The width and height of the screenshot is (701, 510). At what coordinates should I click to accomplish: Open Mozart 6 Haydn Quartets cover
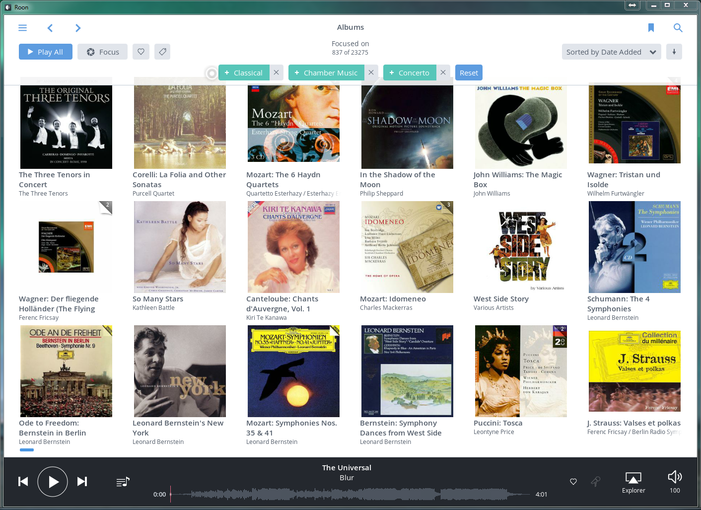(x=293, y=123)
